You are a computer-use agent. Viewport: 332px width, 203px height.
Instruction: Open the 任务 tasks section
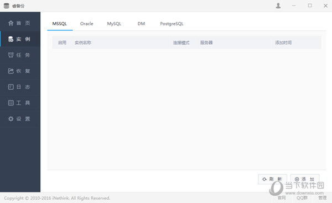[x=20, y=55]
